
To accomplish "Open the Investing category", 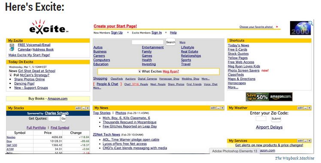I will pyautogui.click(x=149, y=64).
